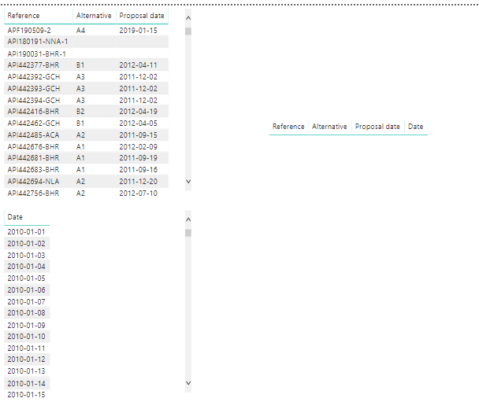Click scroll down arrow of the Date table
479x413 pixels.
(x=188, y=383)
